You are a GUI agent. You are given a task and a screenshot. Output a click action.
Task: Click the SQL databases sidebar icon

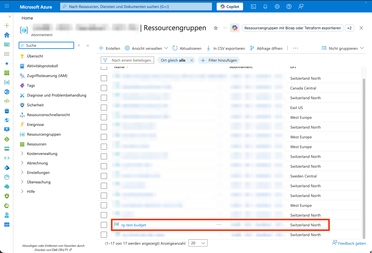[x=7, y=111]
